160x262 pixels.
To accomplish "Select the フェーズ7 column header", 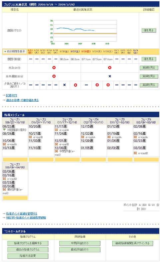I will [15, 166].
